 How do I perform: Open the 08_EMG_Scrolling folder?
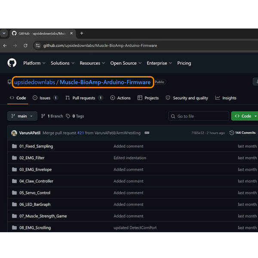35,227
